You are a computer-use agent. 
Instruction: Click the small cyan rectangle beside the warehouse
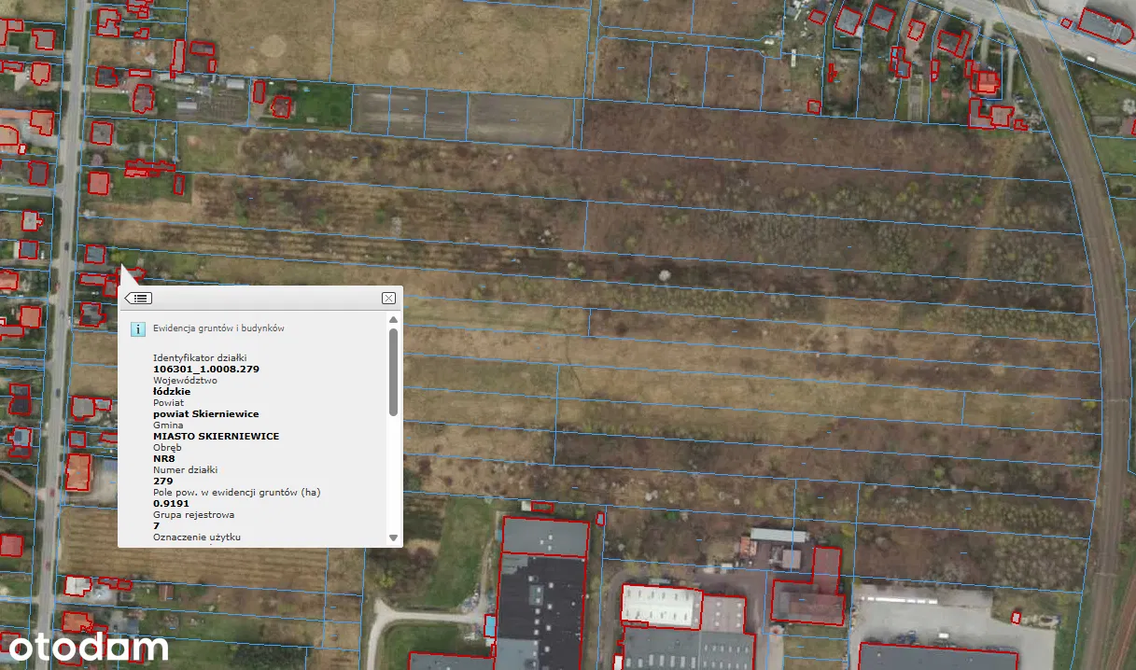coord(490,626)
